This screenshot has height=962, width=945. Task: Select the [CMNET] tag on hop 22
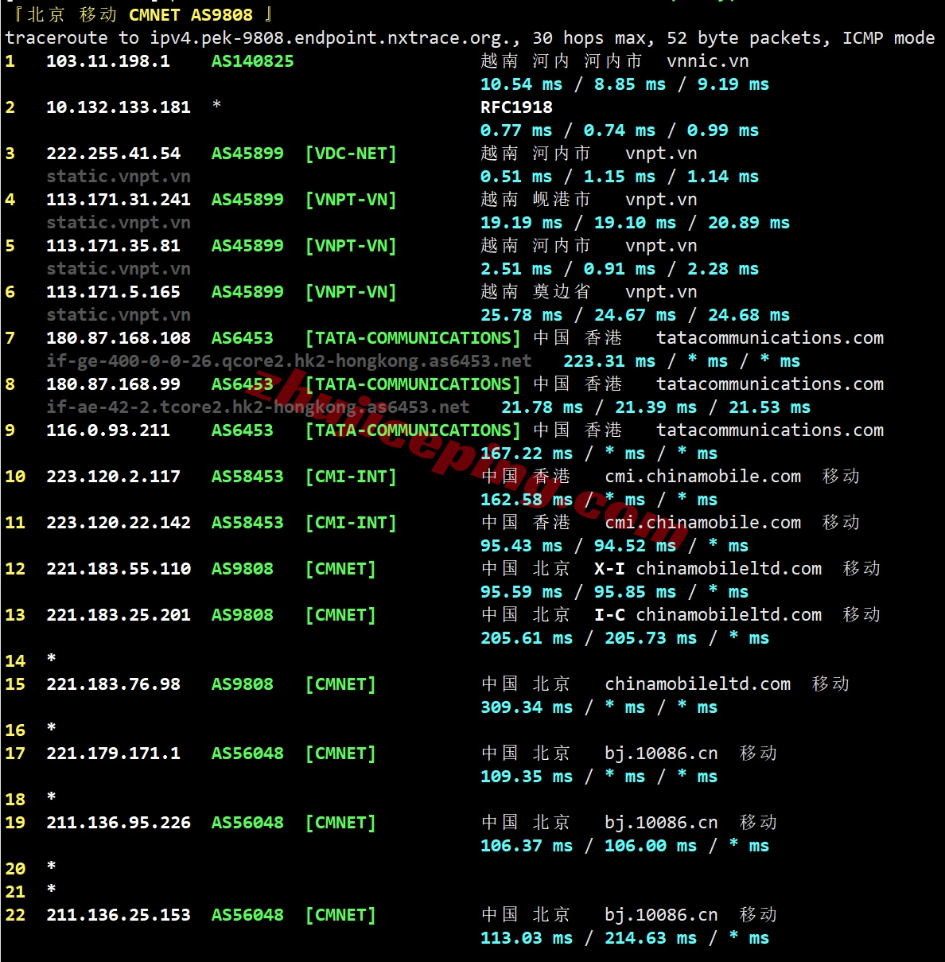pos(340,915)
